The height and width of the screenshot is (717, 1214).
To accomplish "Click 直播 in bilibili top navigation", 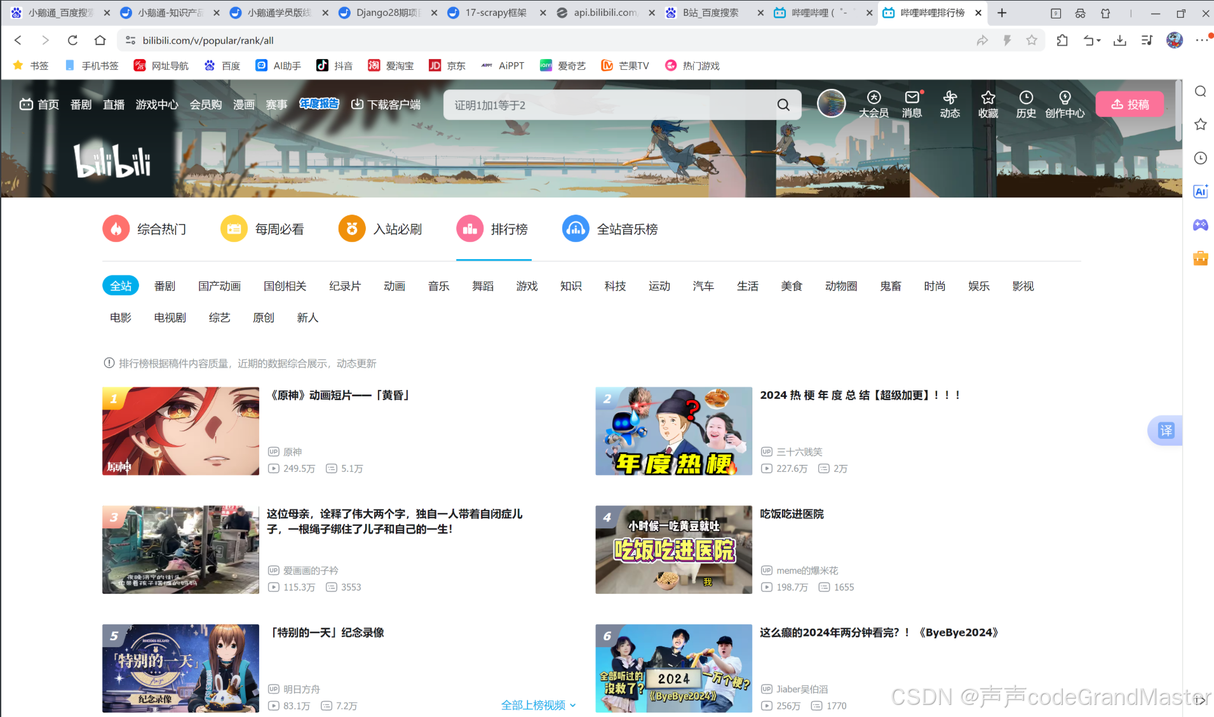I will tap(114, 104).
